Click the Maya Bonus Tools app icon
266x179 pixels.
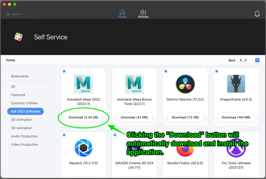pos(134,84)
